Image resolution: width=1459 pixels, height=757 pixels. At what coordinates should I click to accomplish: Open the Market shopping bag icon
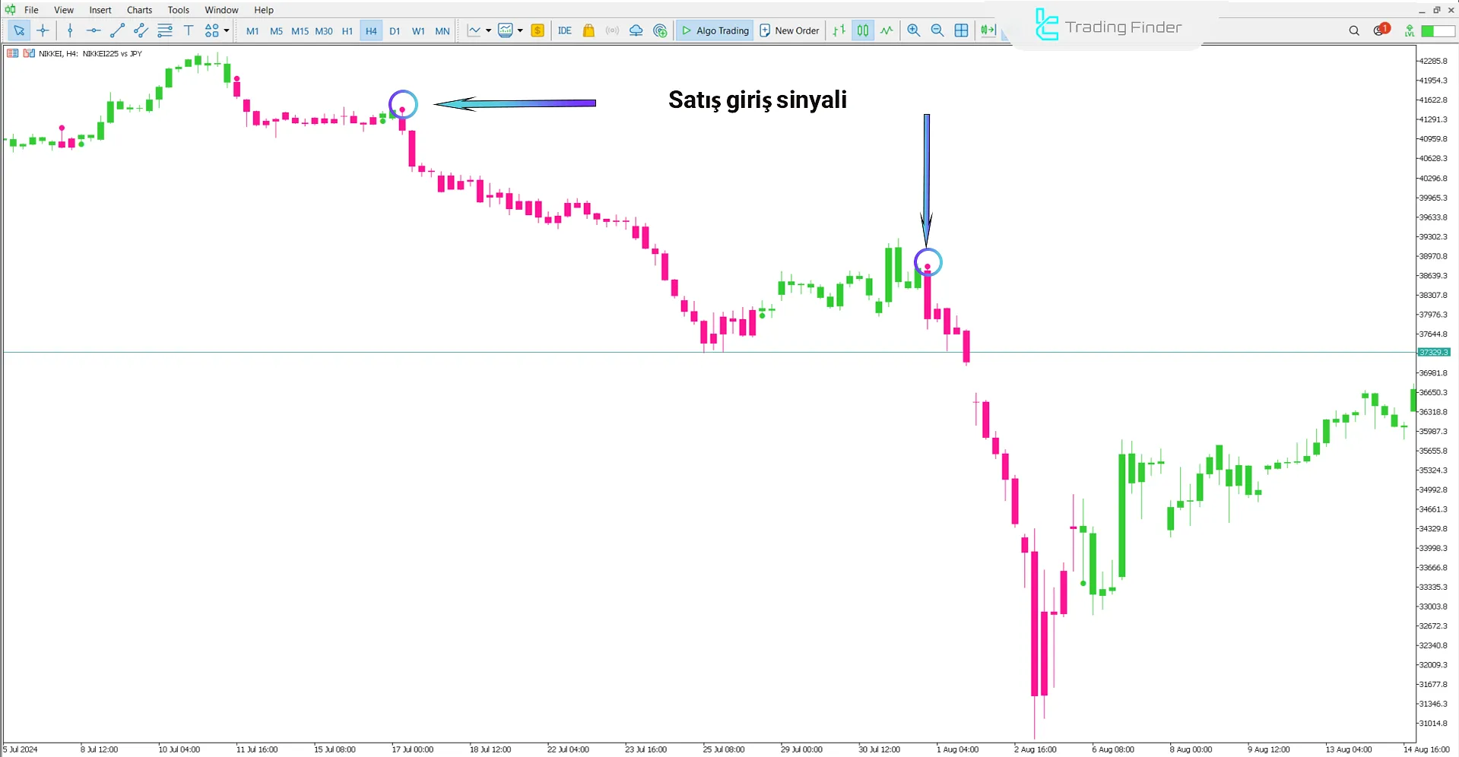589,30
